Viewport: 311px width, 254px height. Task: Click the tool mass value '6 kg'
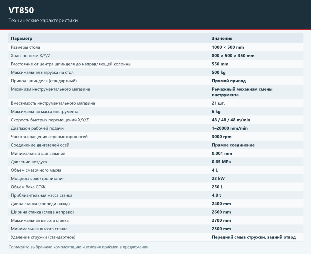tap(216, 112)
